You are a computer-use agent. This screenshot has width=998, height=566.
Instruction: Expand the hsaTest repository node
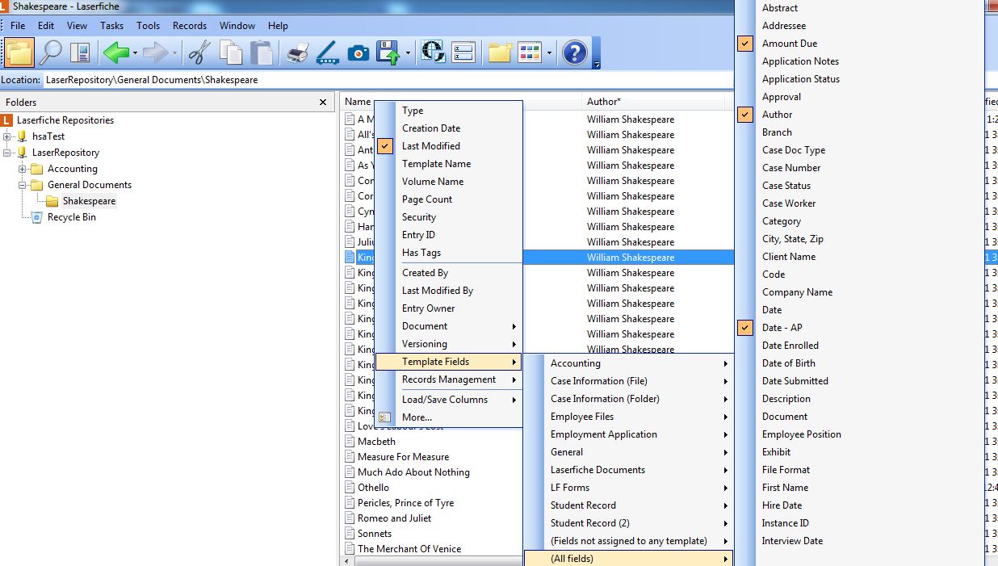(x=7, y=136)
